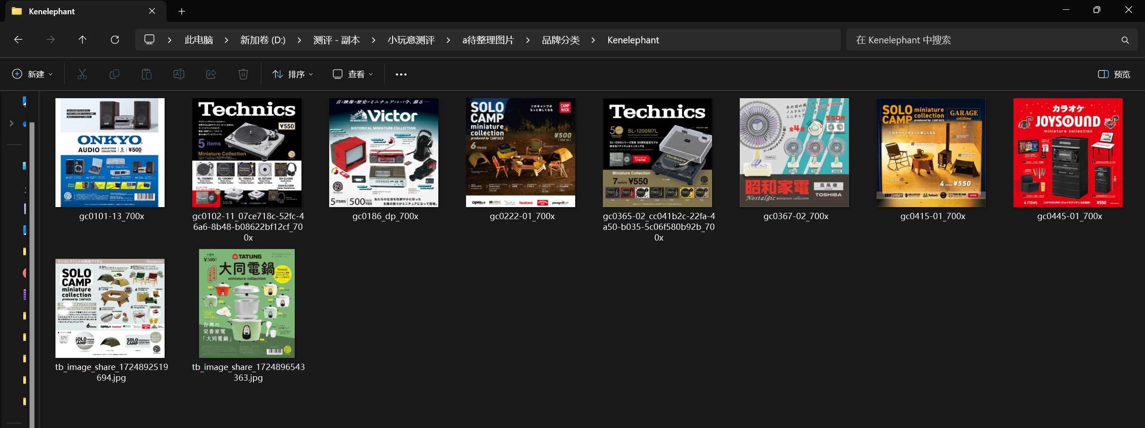Click the Kenelephant search box
Image resolution: width=1145 pixels, height=428 pixels.
click(x=984, y=40)
